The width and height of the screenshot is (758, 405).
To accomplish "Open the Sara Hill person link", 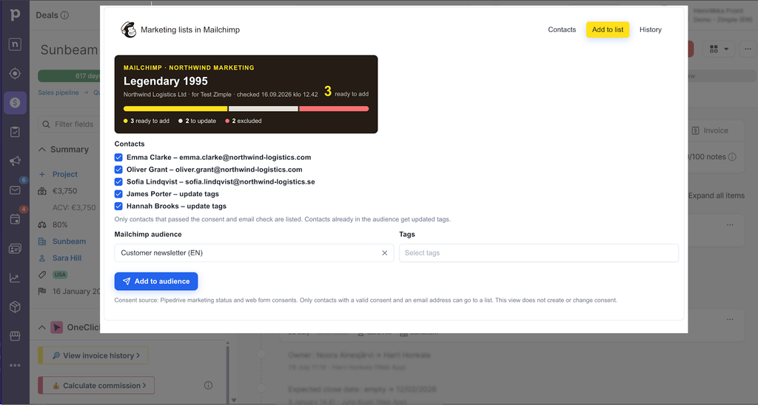I will [67, 258].
